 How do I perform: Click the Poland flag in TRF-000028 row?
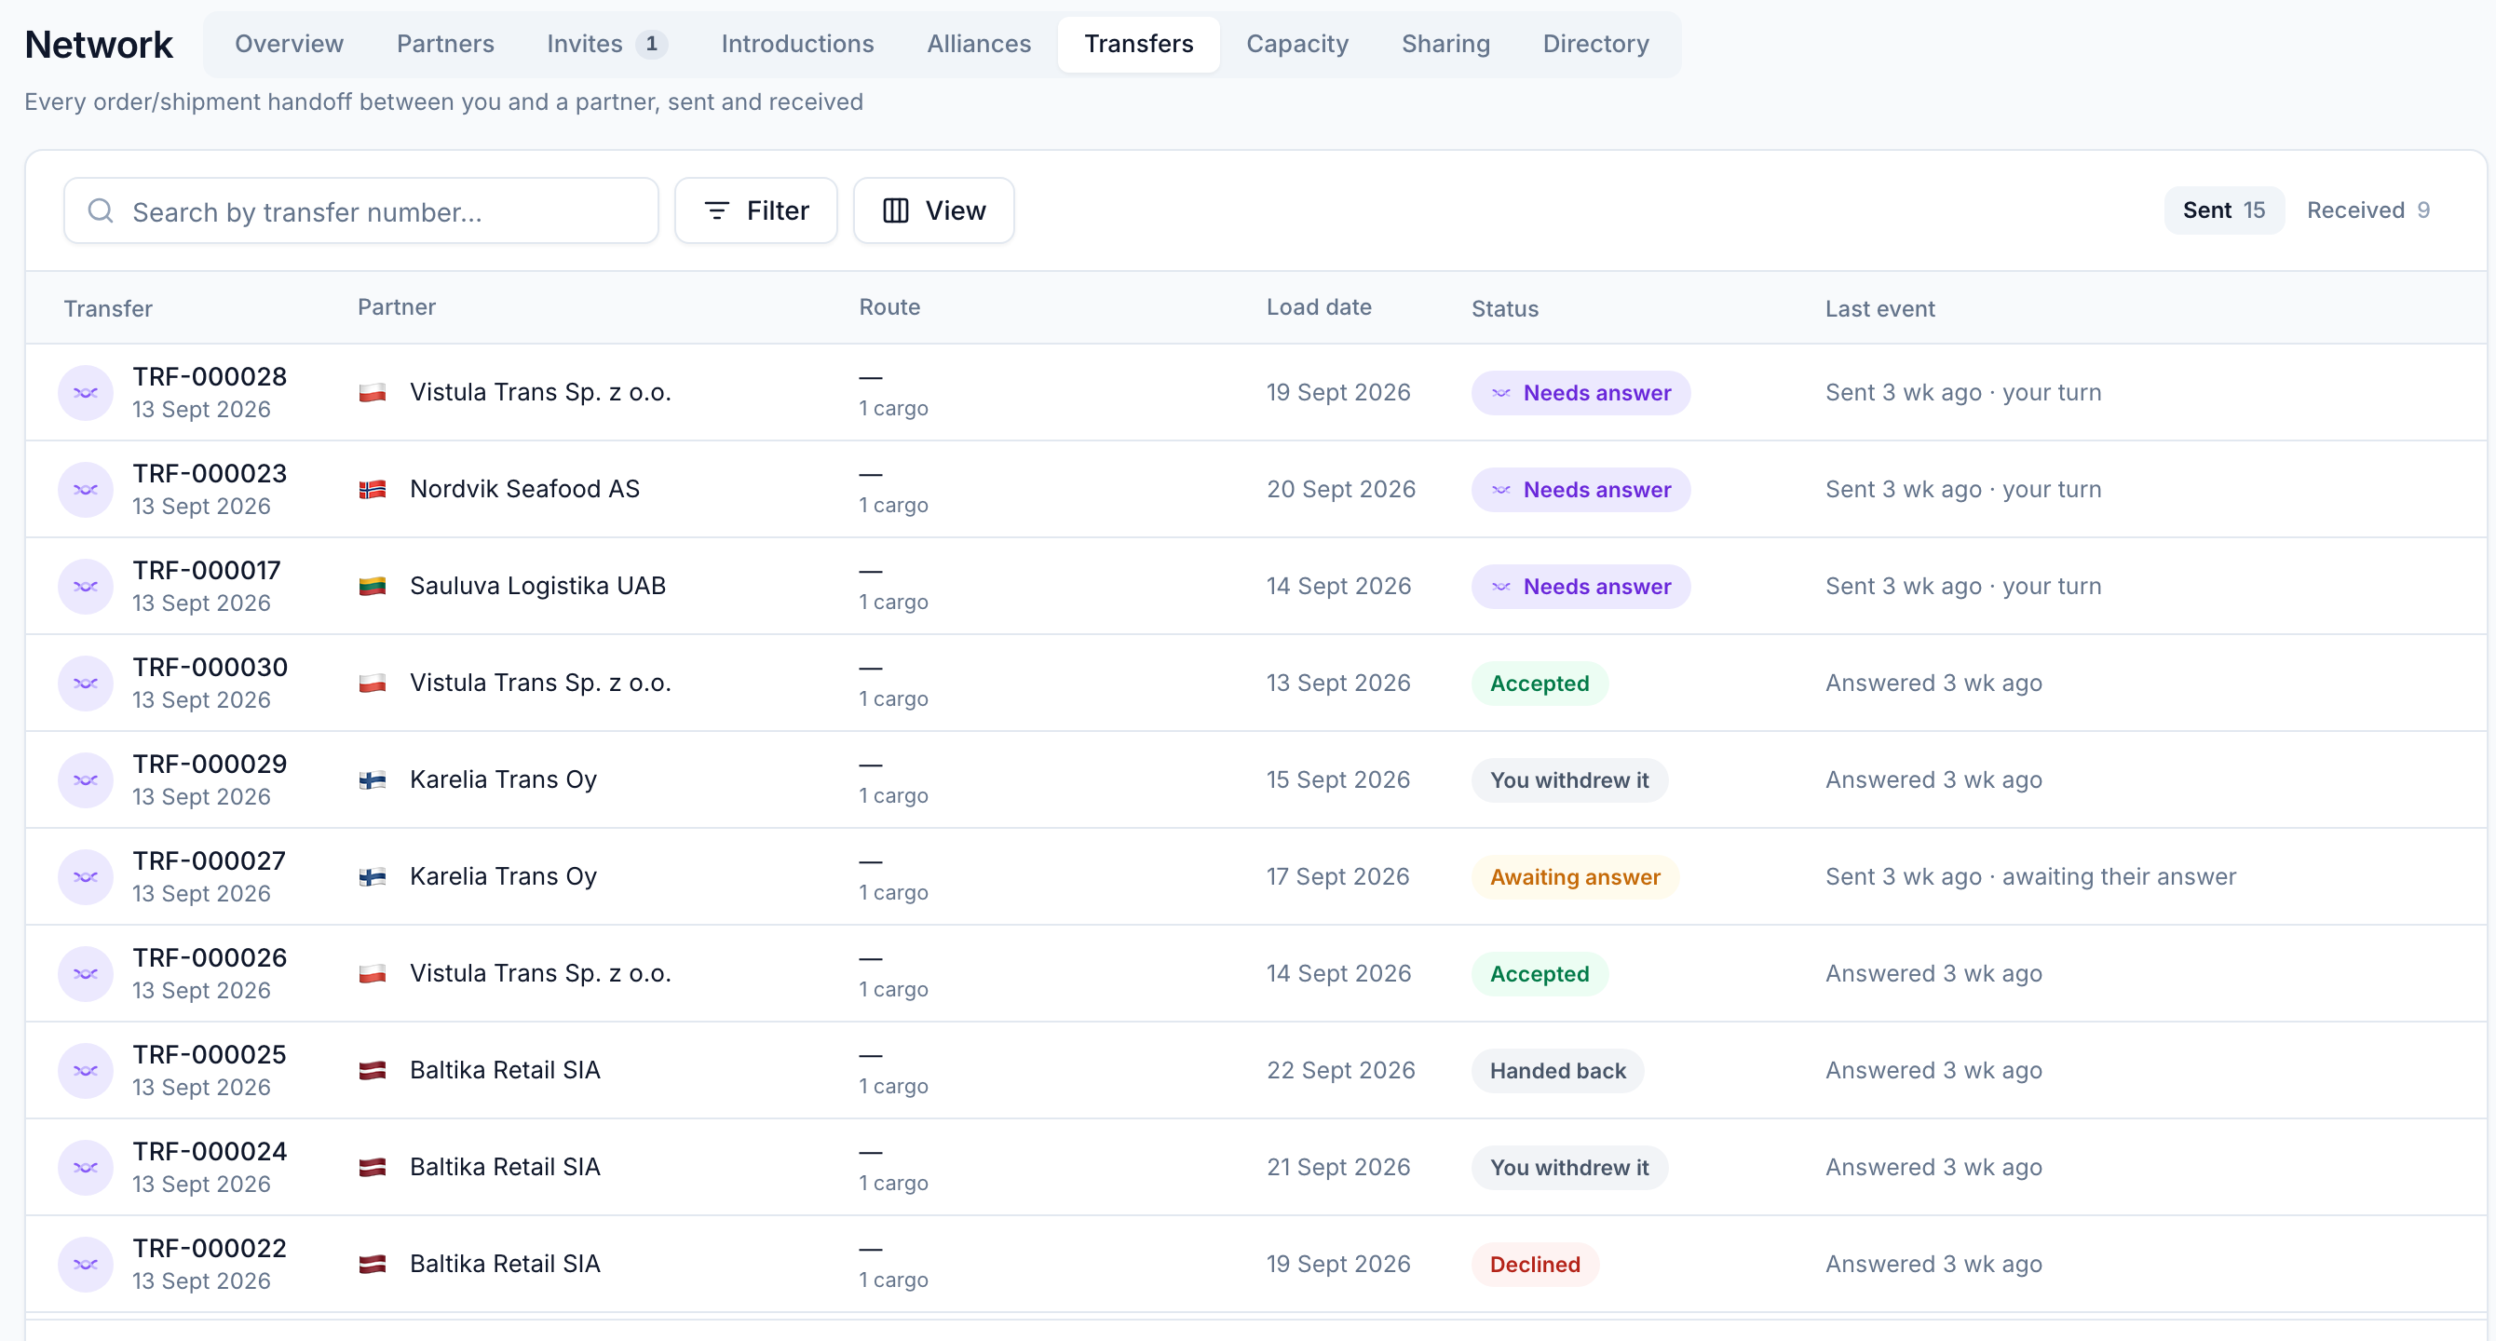[373, 392]
